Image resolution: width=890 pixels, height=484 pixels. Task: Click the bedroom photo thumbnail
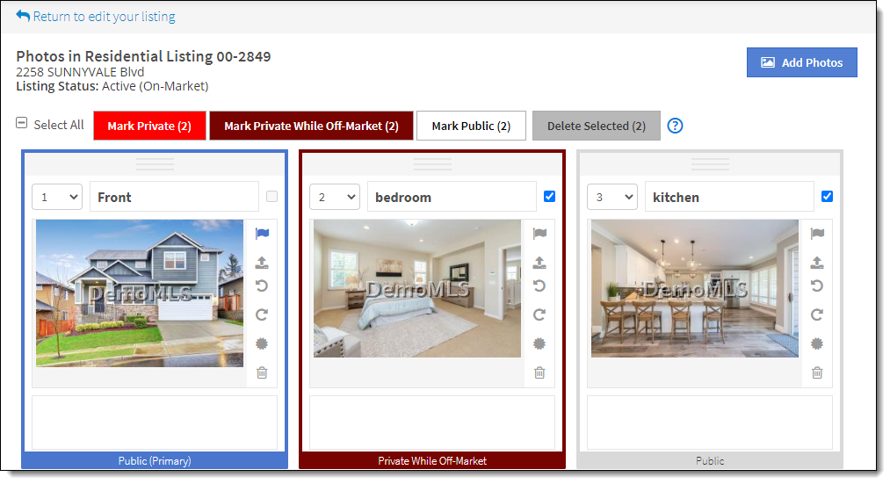coord(417,289)
